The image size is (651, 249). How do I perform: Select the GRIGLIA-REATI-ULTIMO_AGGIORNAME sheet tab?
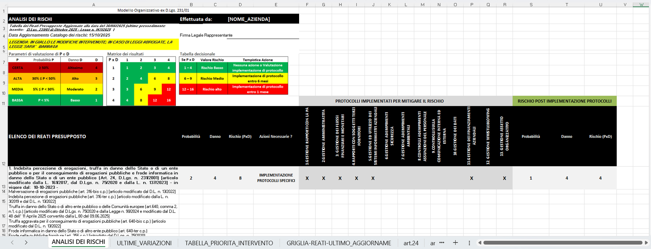pos(339,243)
